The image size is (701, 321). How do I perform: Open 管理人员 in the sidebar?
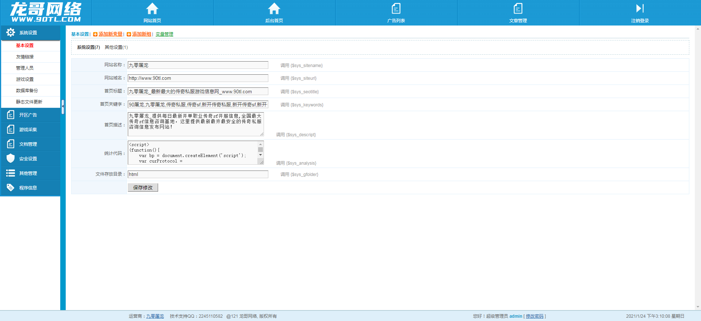25,68
